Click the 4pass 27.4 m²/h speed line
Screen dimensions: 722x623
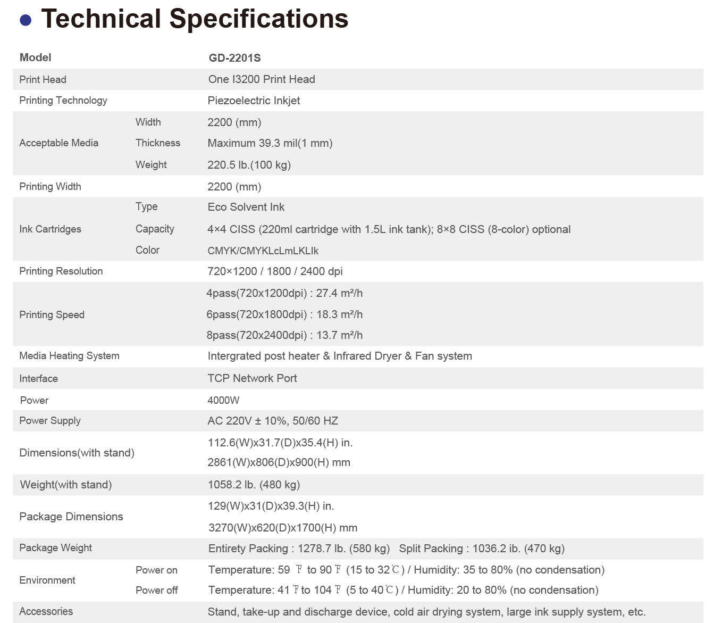coord(284,293)
